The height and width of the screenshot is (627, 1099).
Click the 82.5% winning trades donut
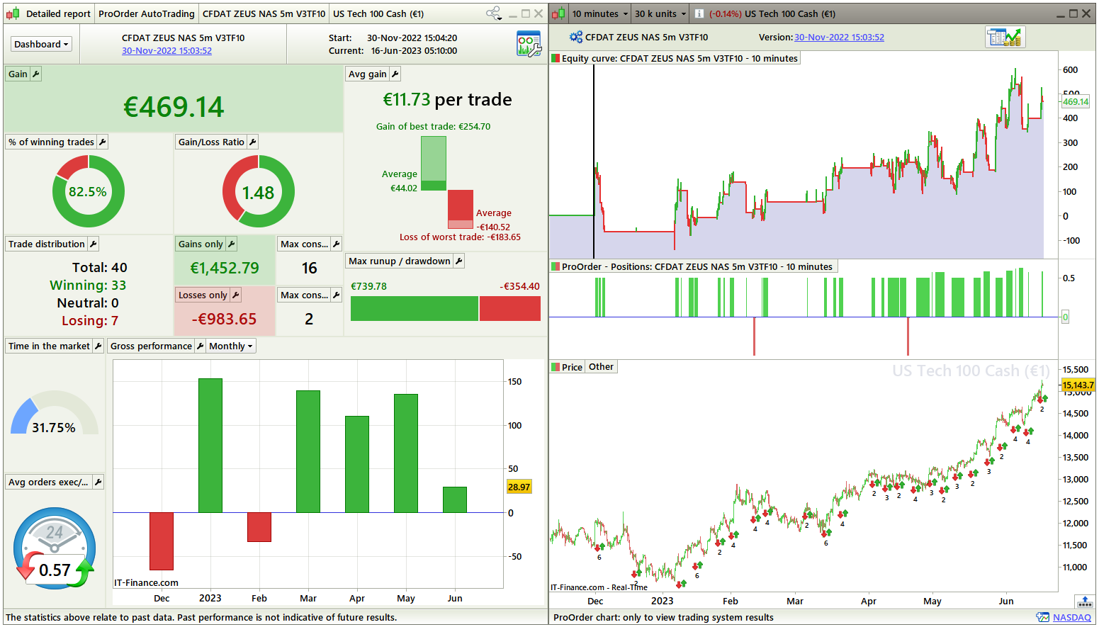[x=88, y=191]
